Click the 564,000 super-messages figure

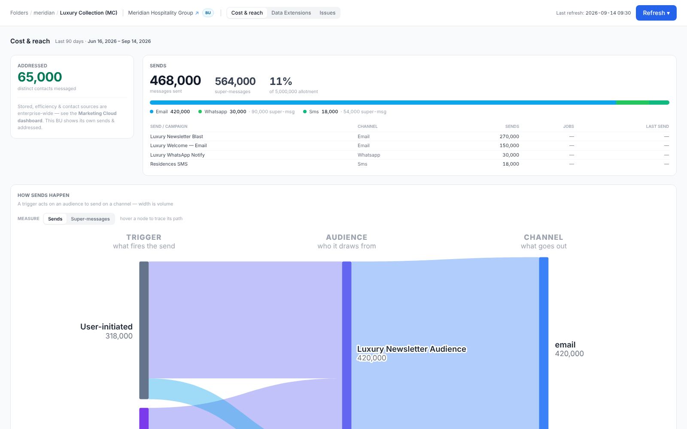pyautogui.click(x=235, y=81)
